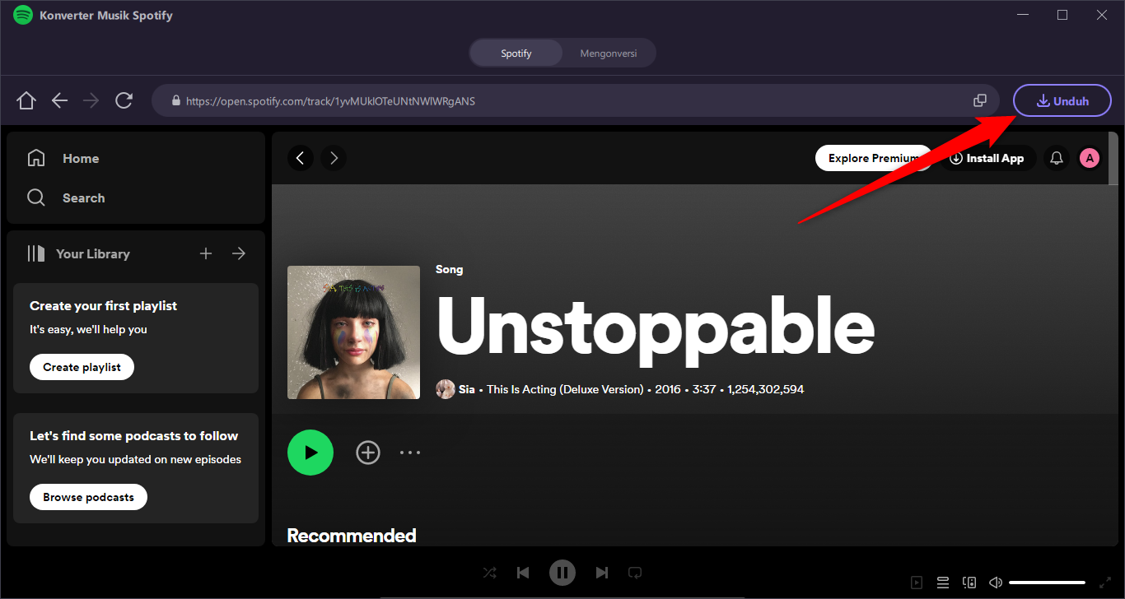Expand Your Library with the arrow icon
Screen dimensions: 1125x599
click(239, 253)
